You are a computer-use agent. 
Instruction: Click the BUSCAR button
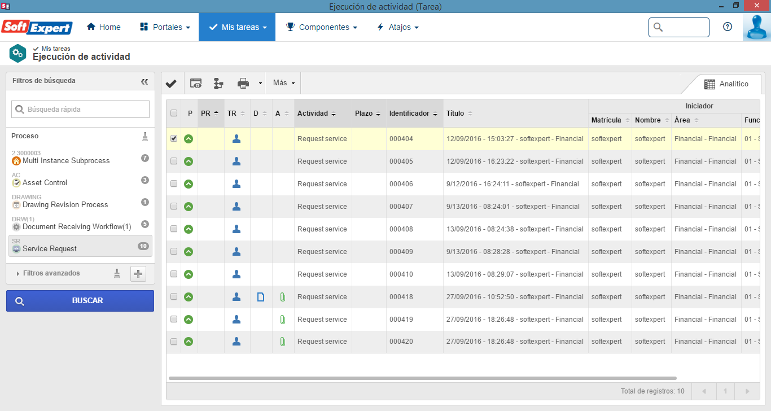coord(80,301)
